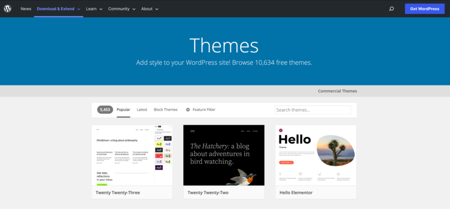Click the Themes page heading

224,45
